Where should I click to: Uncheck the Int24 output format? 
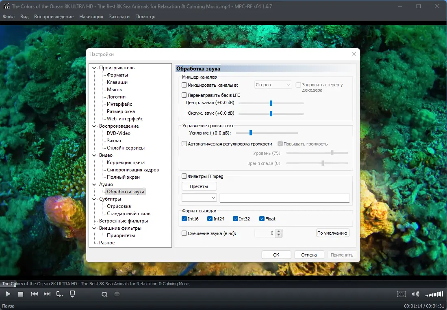click(210, 219)
